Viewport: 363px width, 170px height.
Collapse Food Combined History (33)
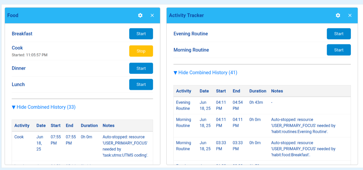(x=44, y=107)
